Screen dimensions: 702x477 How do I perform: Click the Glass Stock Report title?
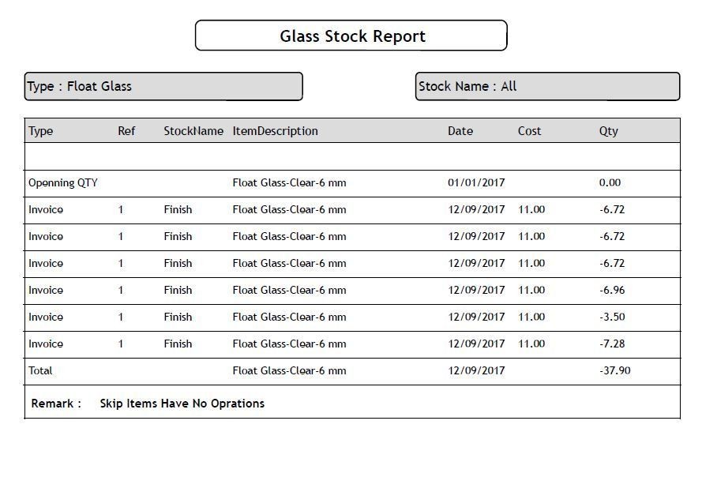(352, 36)
